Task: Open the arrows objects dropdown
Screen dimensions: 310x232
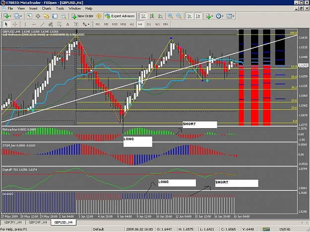Action: pyautogui.click(x=86, y=24)
